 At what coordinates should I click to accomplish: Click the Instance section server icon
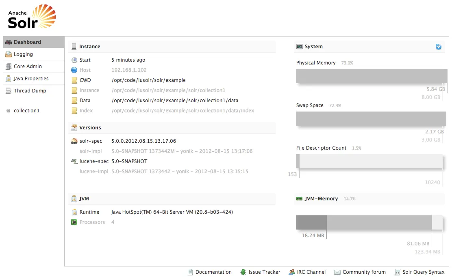tap(74, 46)
